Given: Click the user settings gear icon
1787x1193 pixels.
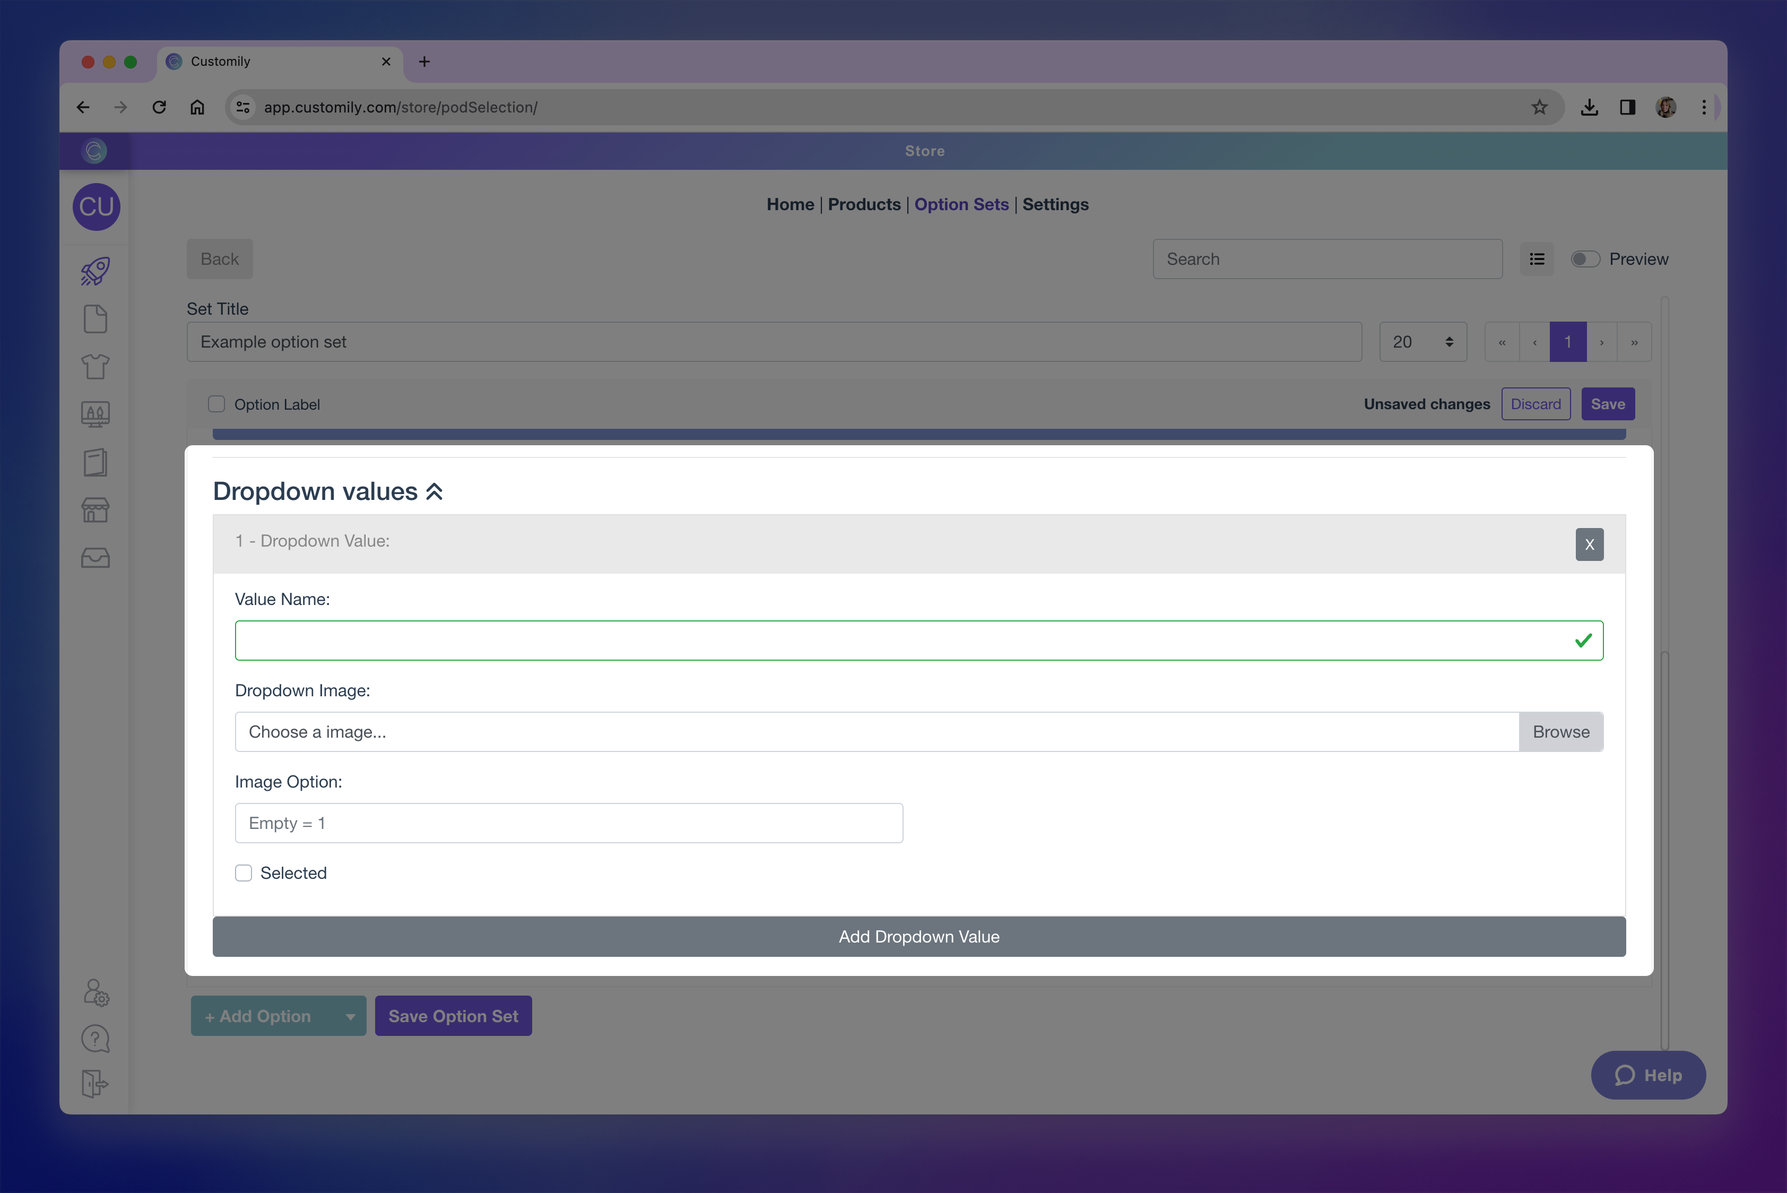Looking at the screenshot, I should pos(96,992).
